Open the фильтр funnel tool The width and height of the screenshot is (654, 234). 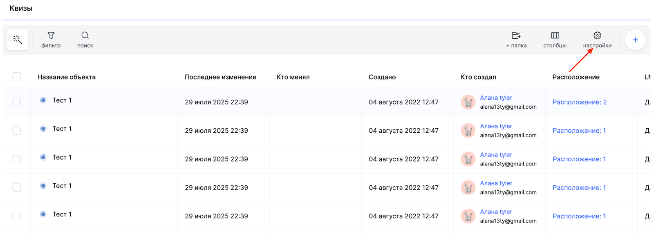[x=51, y=40]
